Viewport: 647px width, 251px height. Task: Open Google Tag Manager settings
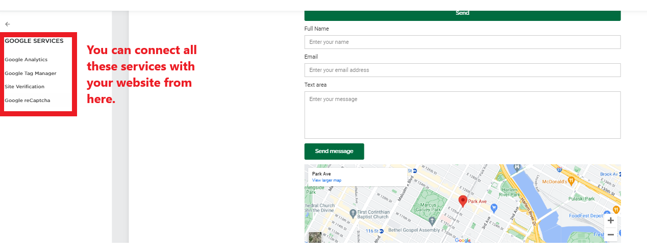point(31,73)
